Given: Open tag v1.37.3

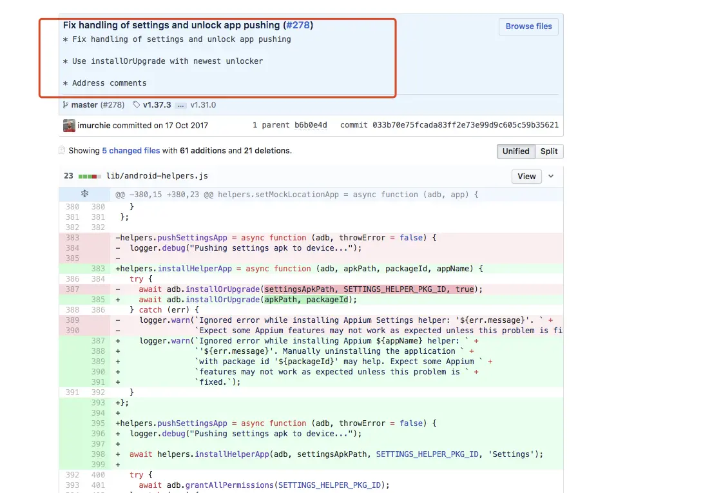Looking at the screenshot, I should click(157, 105).
